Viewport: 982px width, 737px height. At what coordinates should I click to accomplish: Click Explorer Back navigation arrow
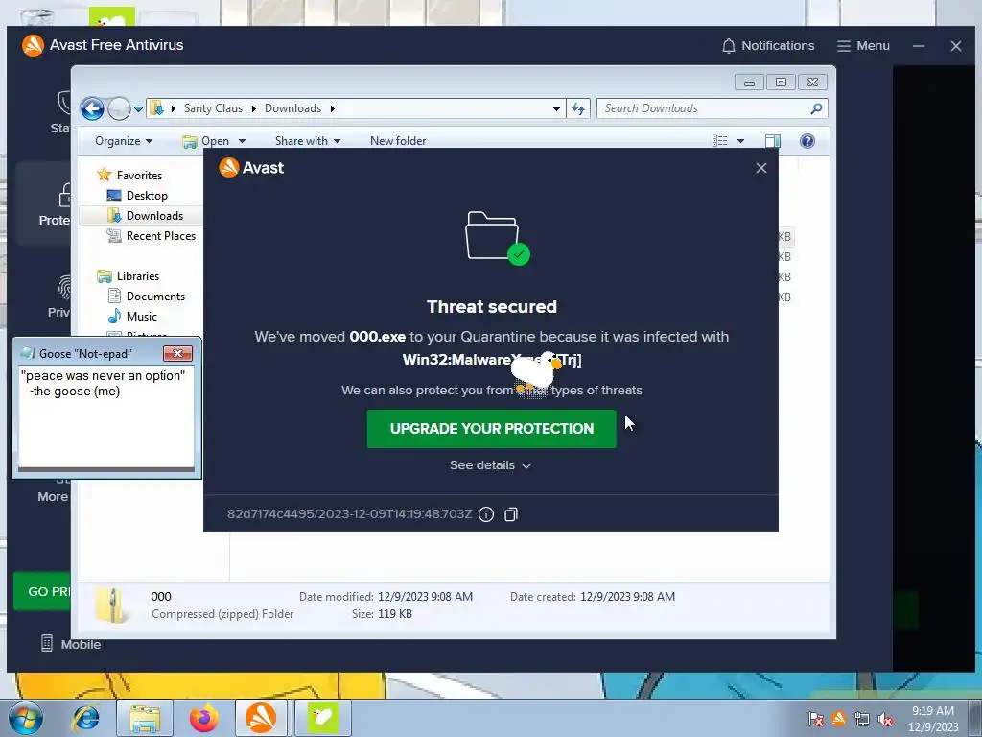[x=92, y=108]
